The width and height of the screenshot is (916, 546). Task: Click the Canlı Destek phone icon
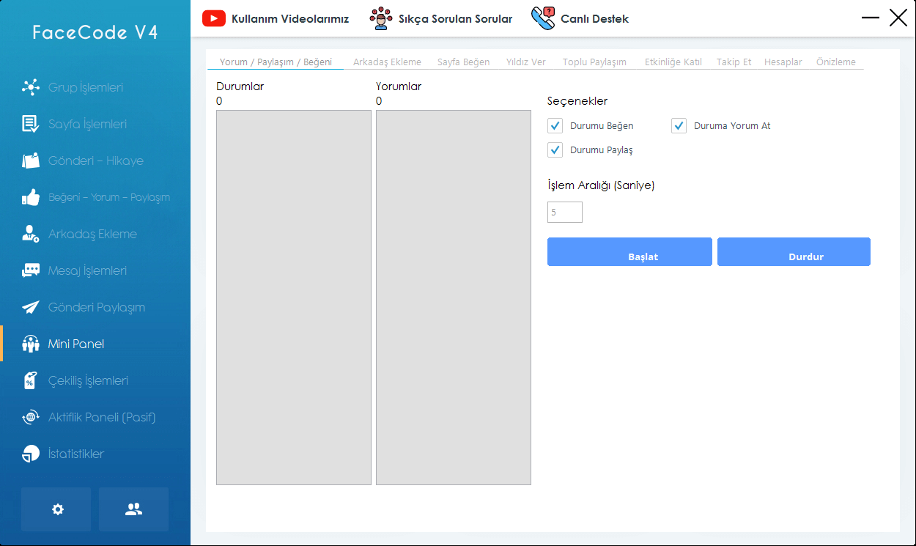[543, 18]
